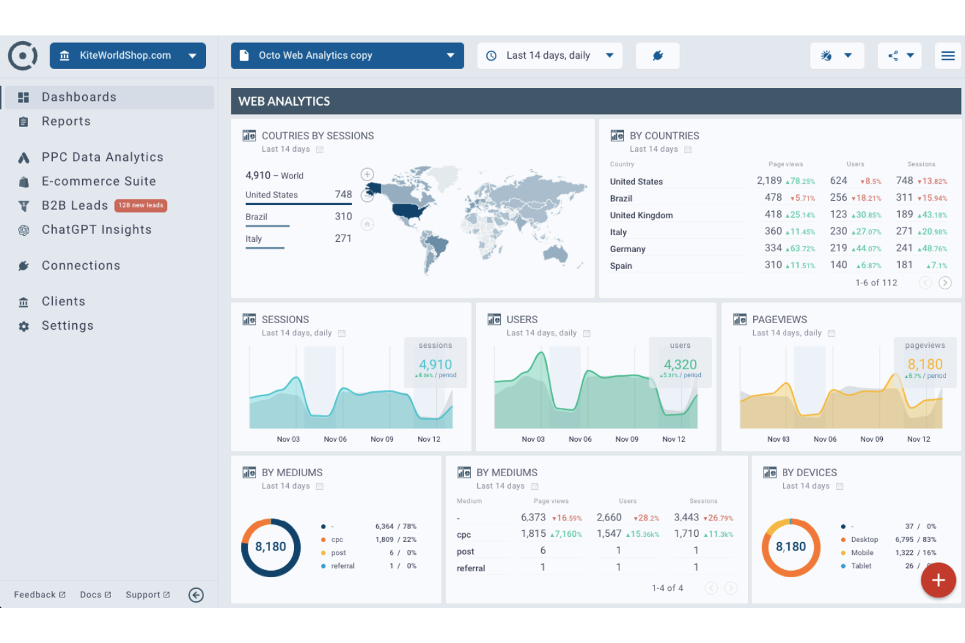Open the Feedback link
Image resolution: width=965 pixels, height=643 pixels.
click(40, 595)
